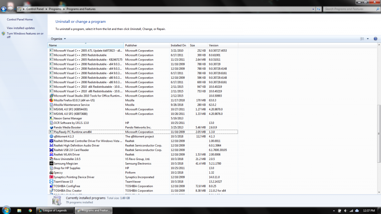
Task: Click the Speccy program icon
Action: [x=51, y=173]
